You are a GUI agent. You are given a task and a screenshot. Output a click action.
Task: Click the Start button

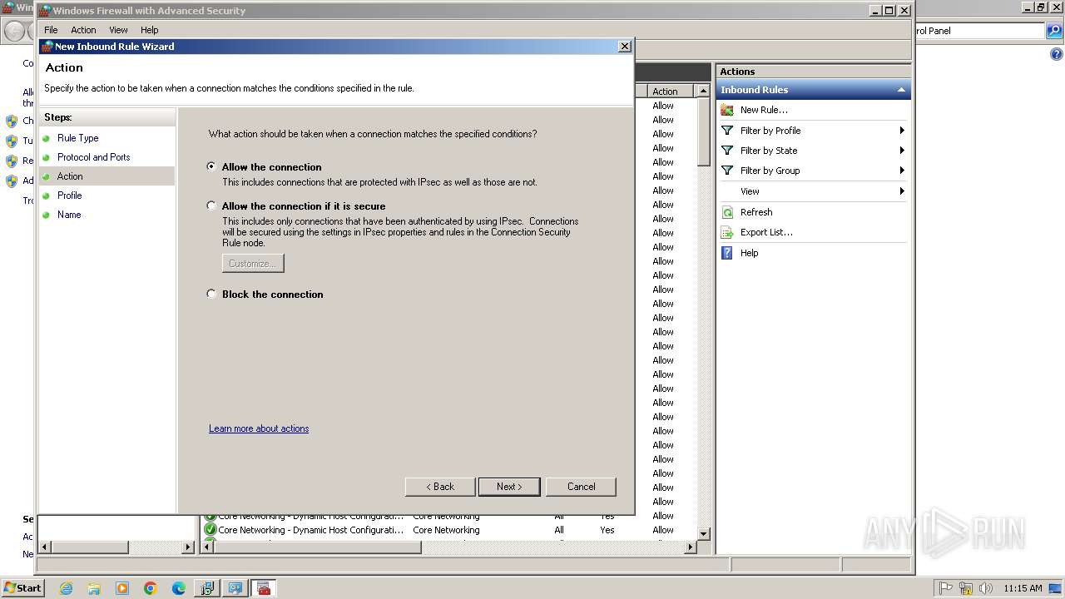[x=22, y=588]
